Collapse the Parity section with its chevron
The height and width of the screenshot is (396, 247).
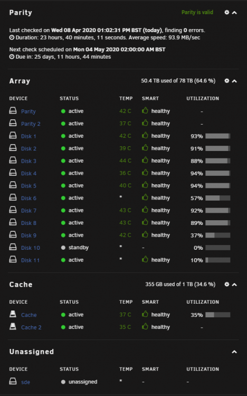point(234,13)
